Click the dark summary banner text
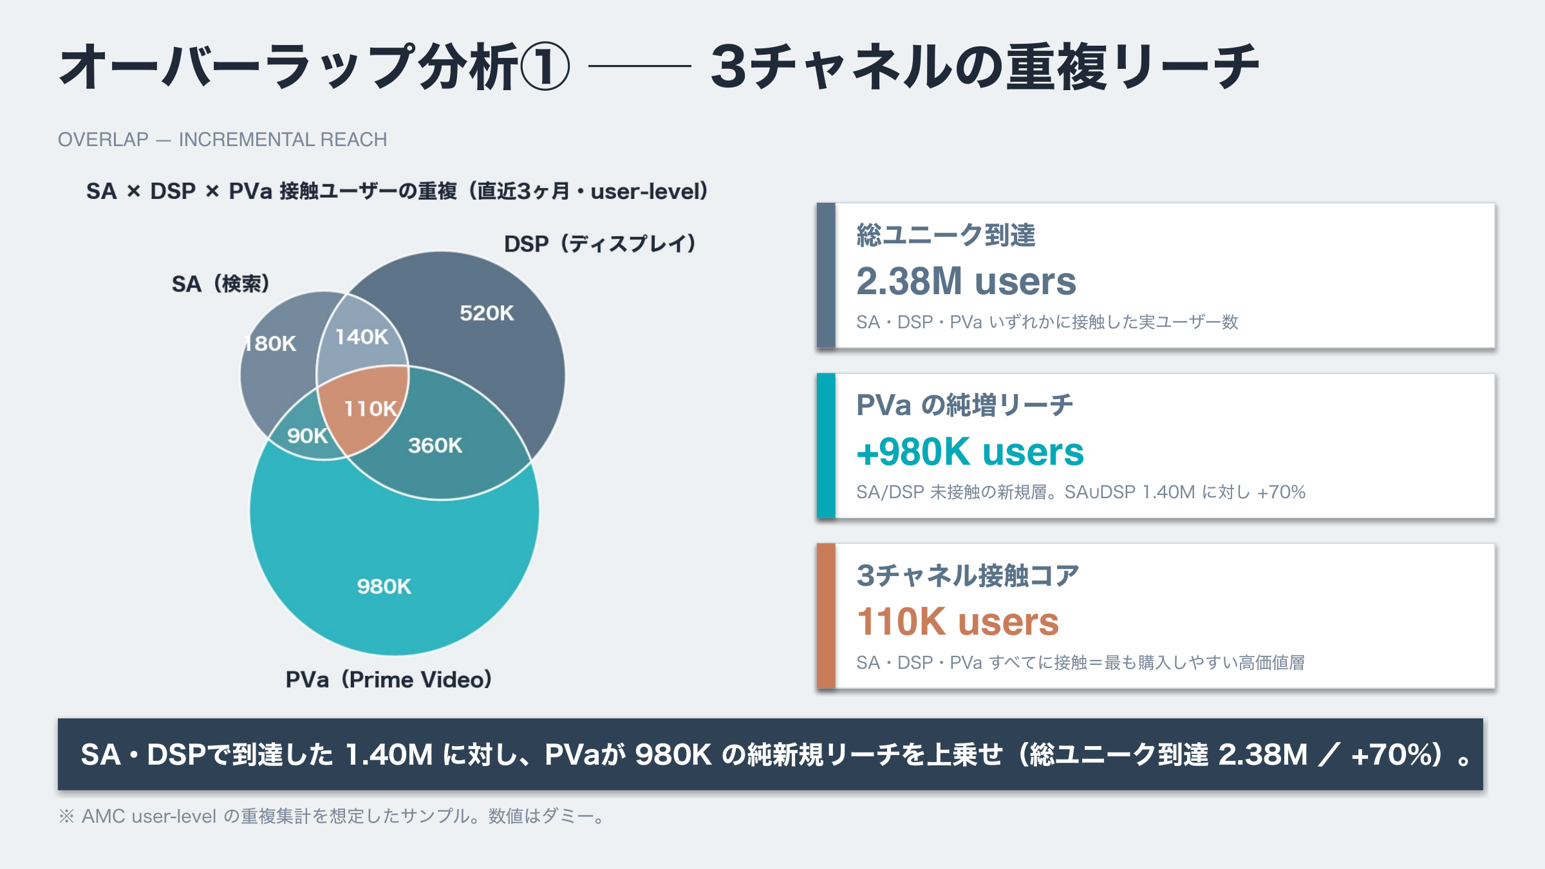This screenshot has height=869, width=1545. (x=776, y=754)
